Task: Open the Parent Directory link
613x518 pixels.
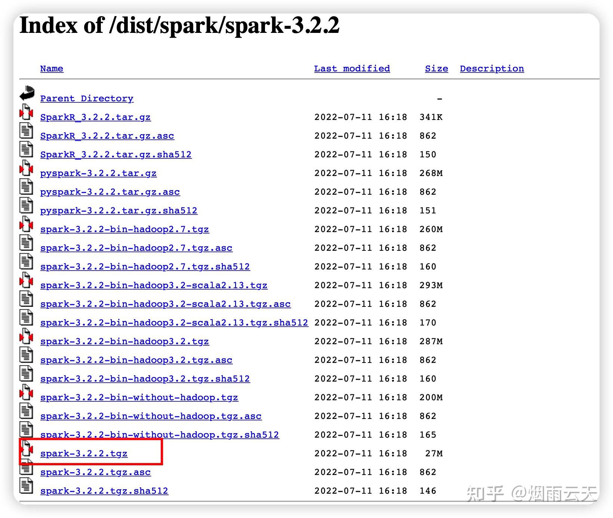Action: (87, 98)
